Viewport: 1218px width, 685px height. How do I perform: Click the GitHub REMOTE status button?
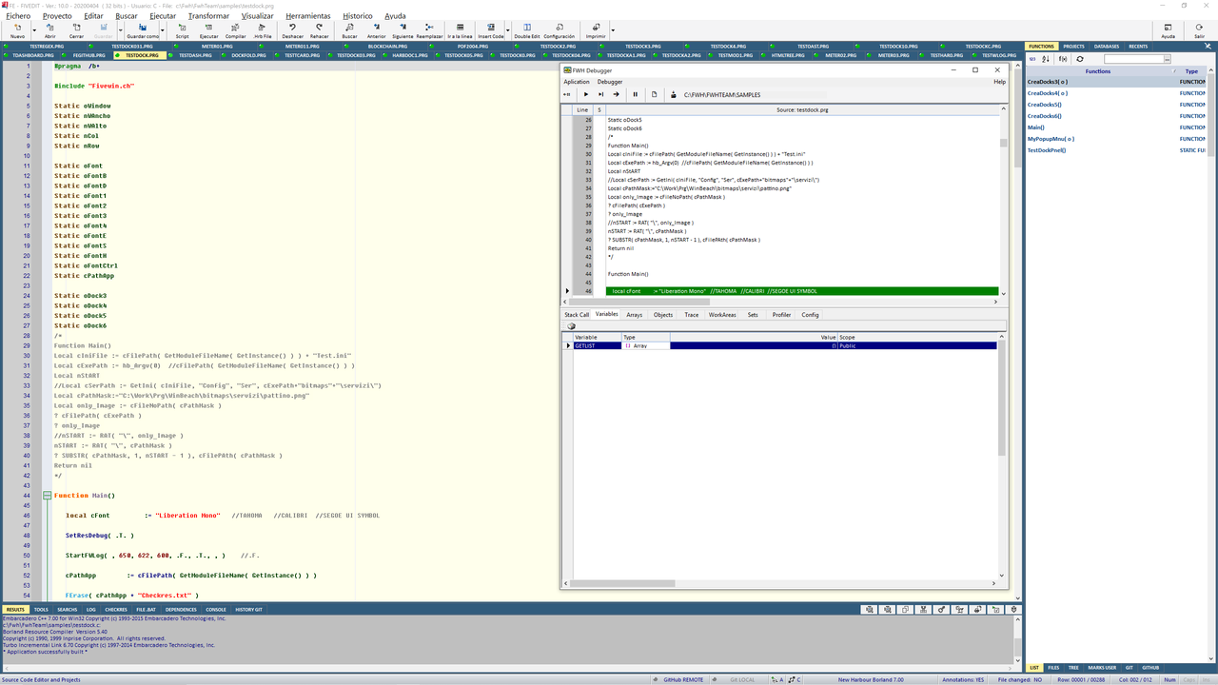click(678, 679)
